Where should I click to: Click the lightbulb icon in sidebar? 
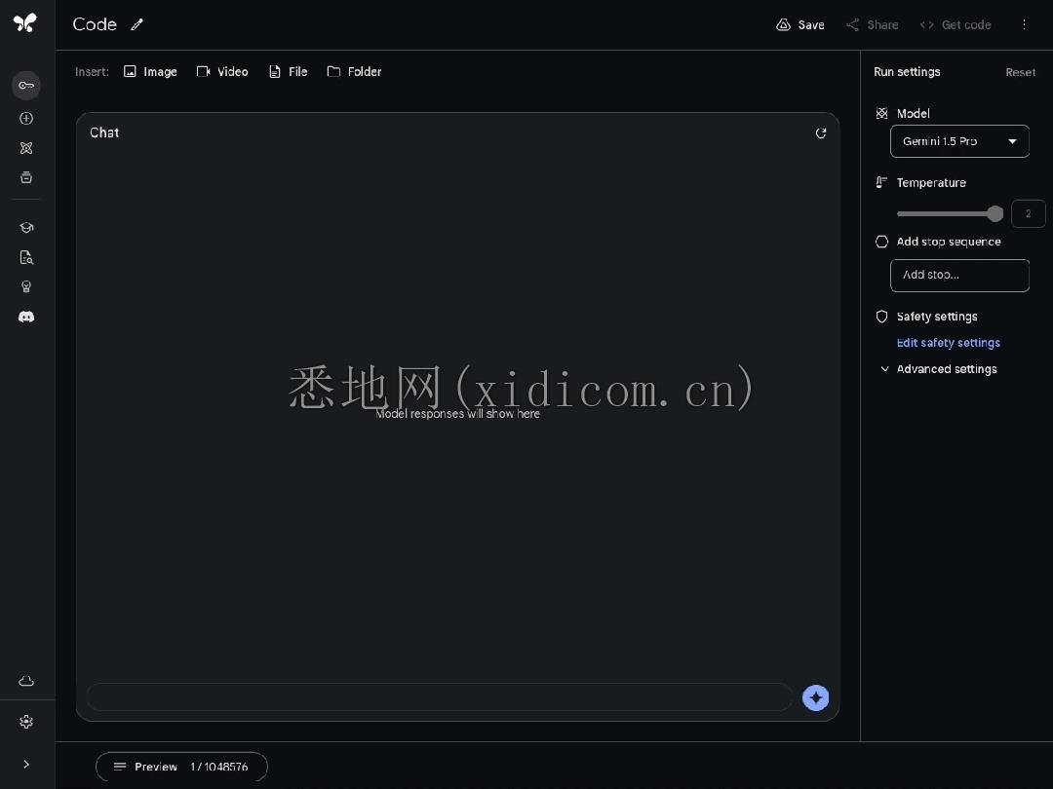click(x=26, y=286)
